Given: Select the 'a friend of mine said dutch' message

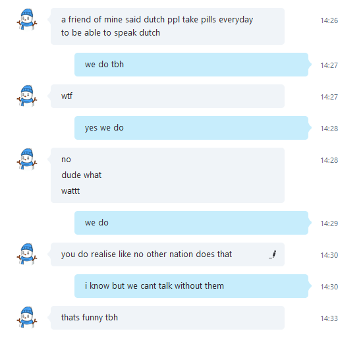Looking at the screenshot, I should [x=167, y=26].
